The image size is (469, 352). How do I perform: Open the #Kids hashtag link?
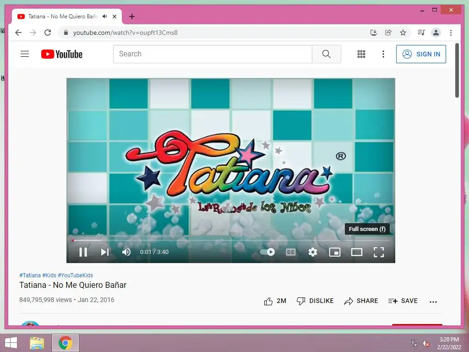coord(49,275)
